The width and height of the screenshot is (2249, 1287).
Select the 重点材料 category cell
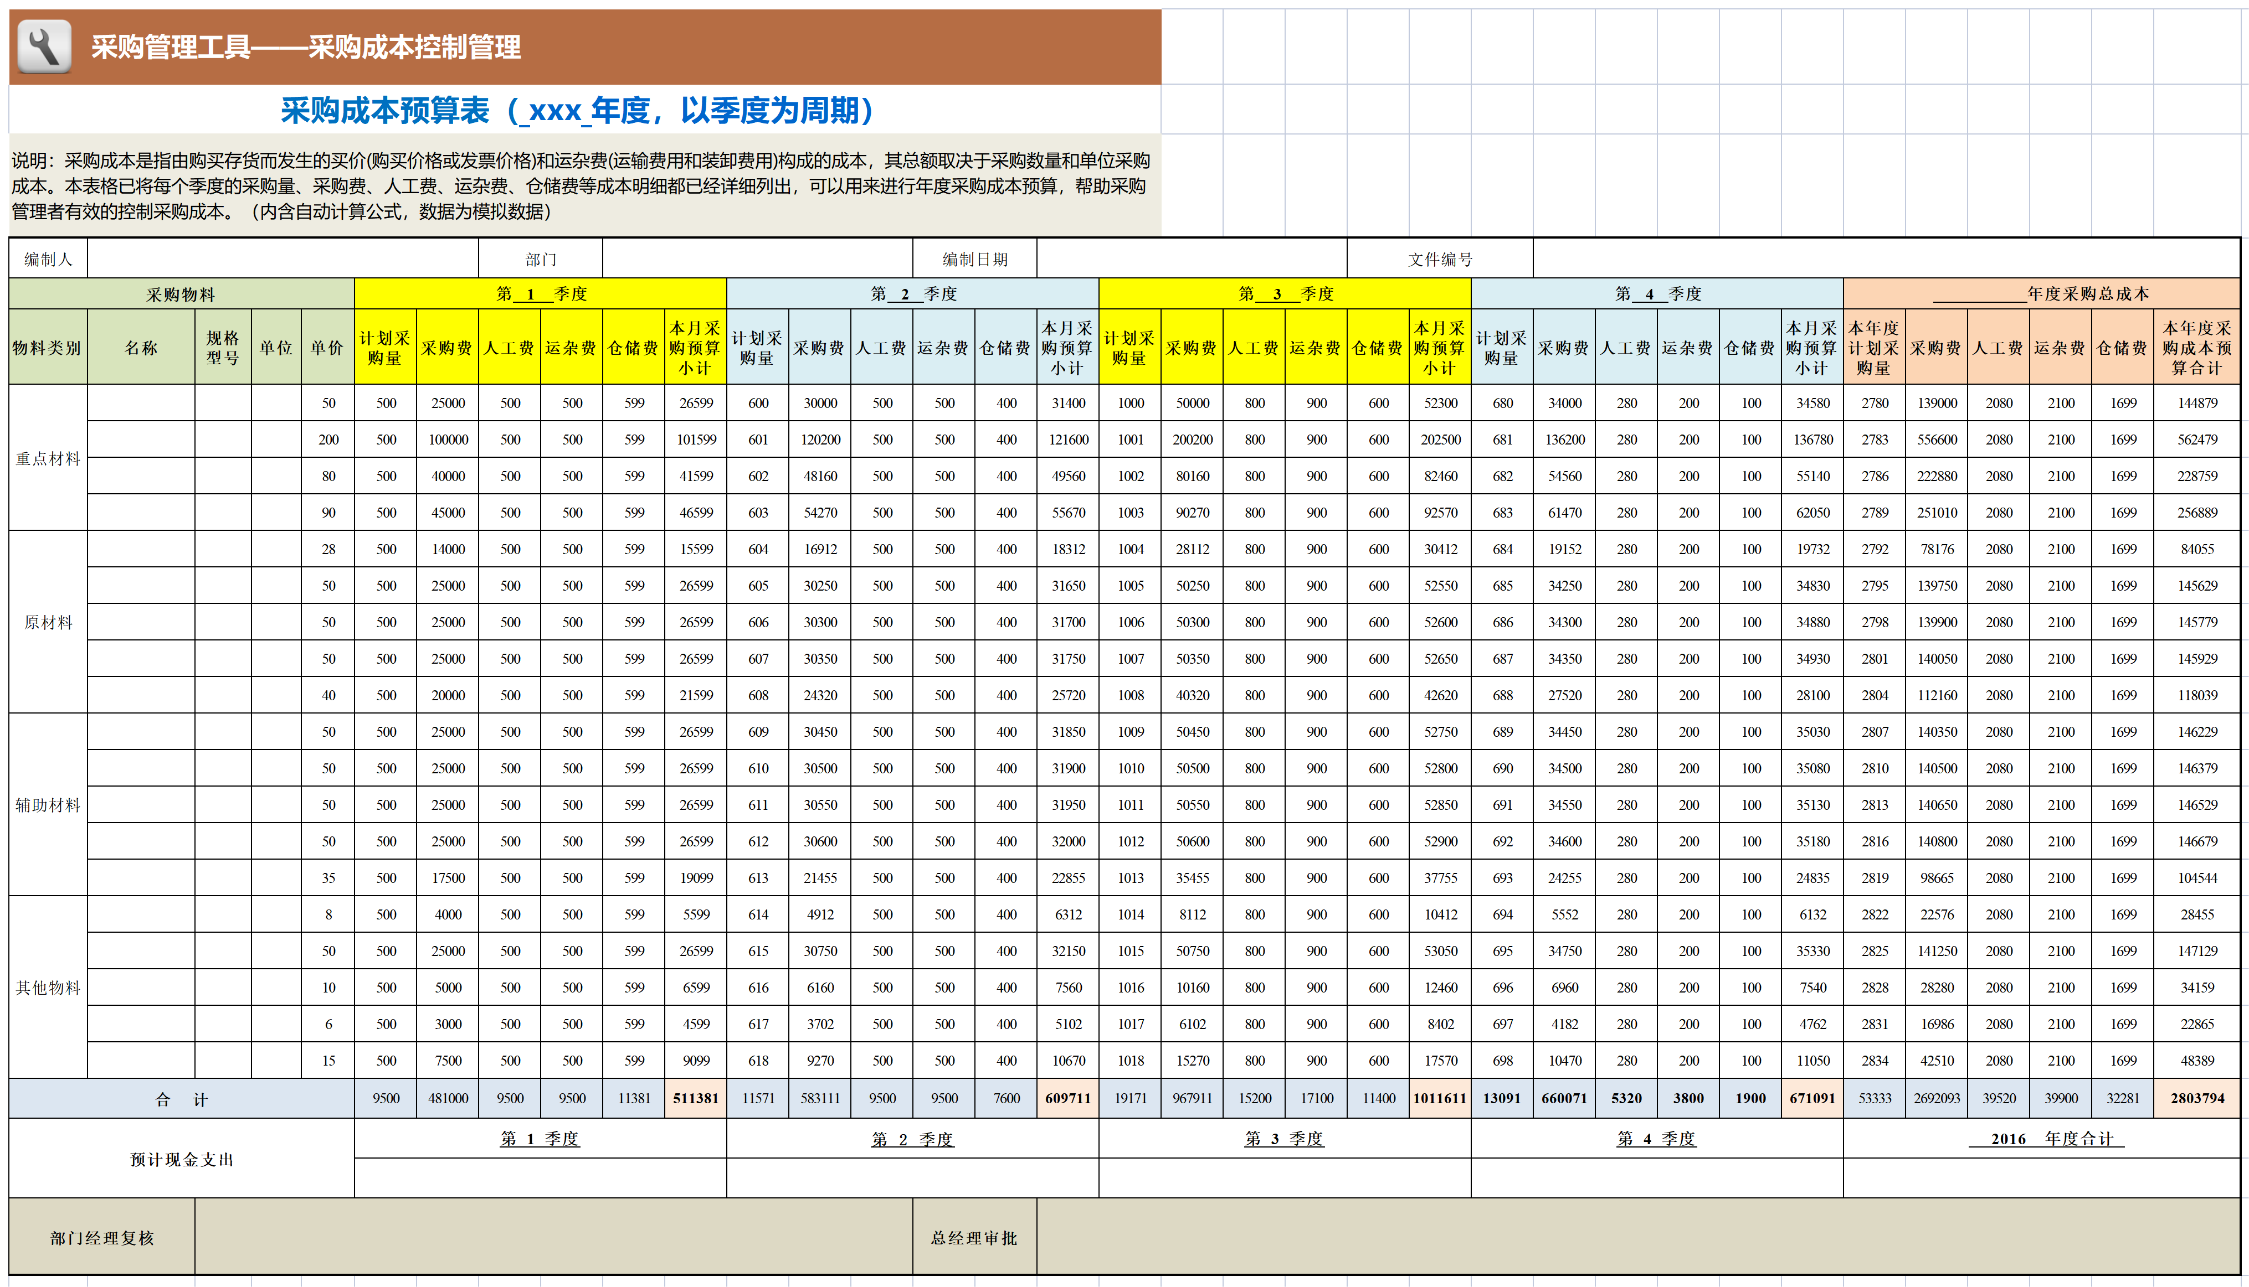coord(48,458)
